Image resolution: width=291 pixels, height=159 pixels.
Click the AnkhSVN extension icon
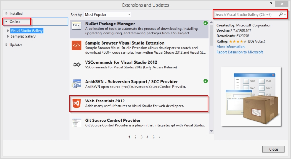76,84
